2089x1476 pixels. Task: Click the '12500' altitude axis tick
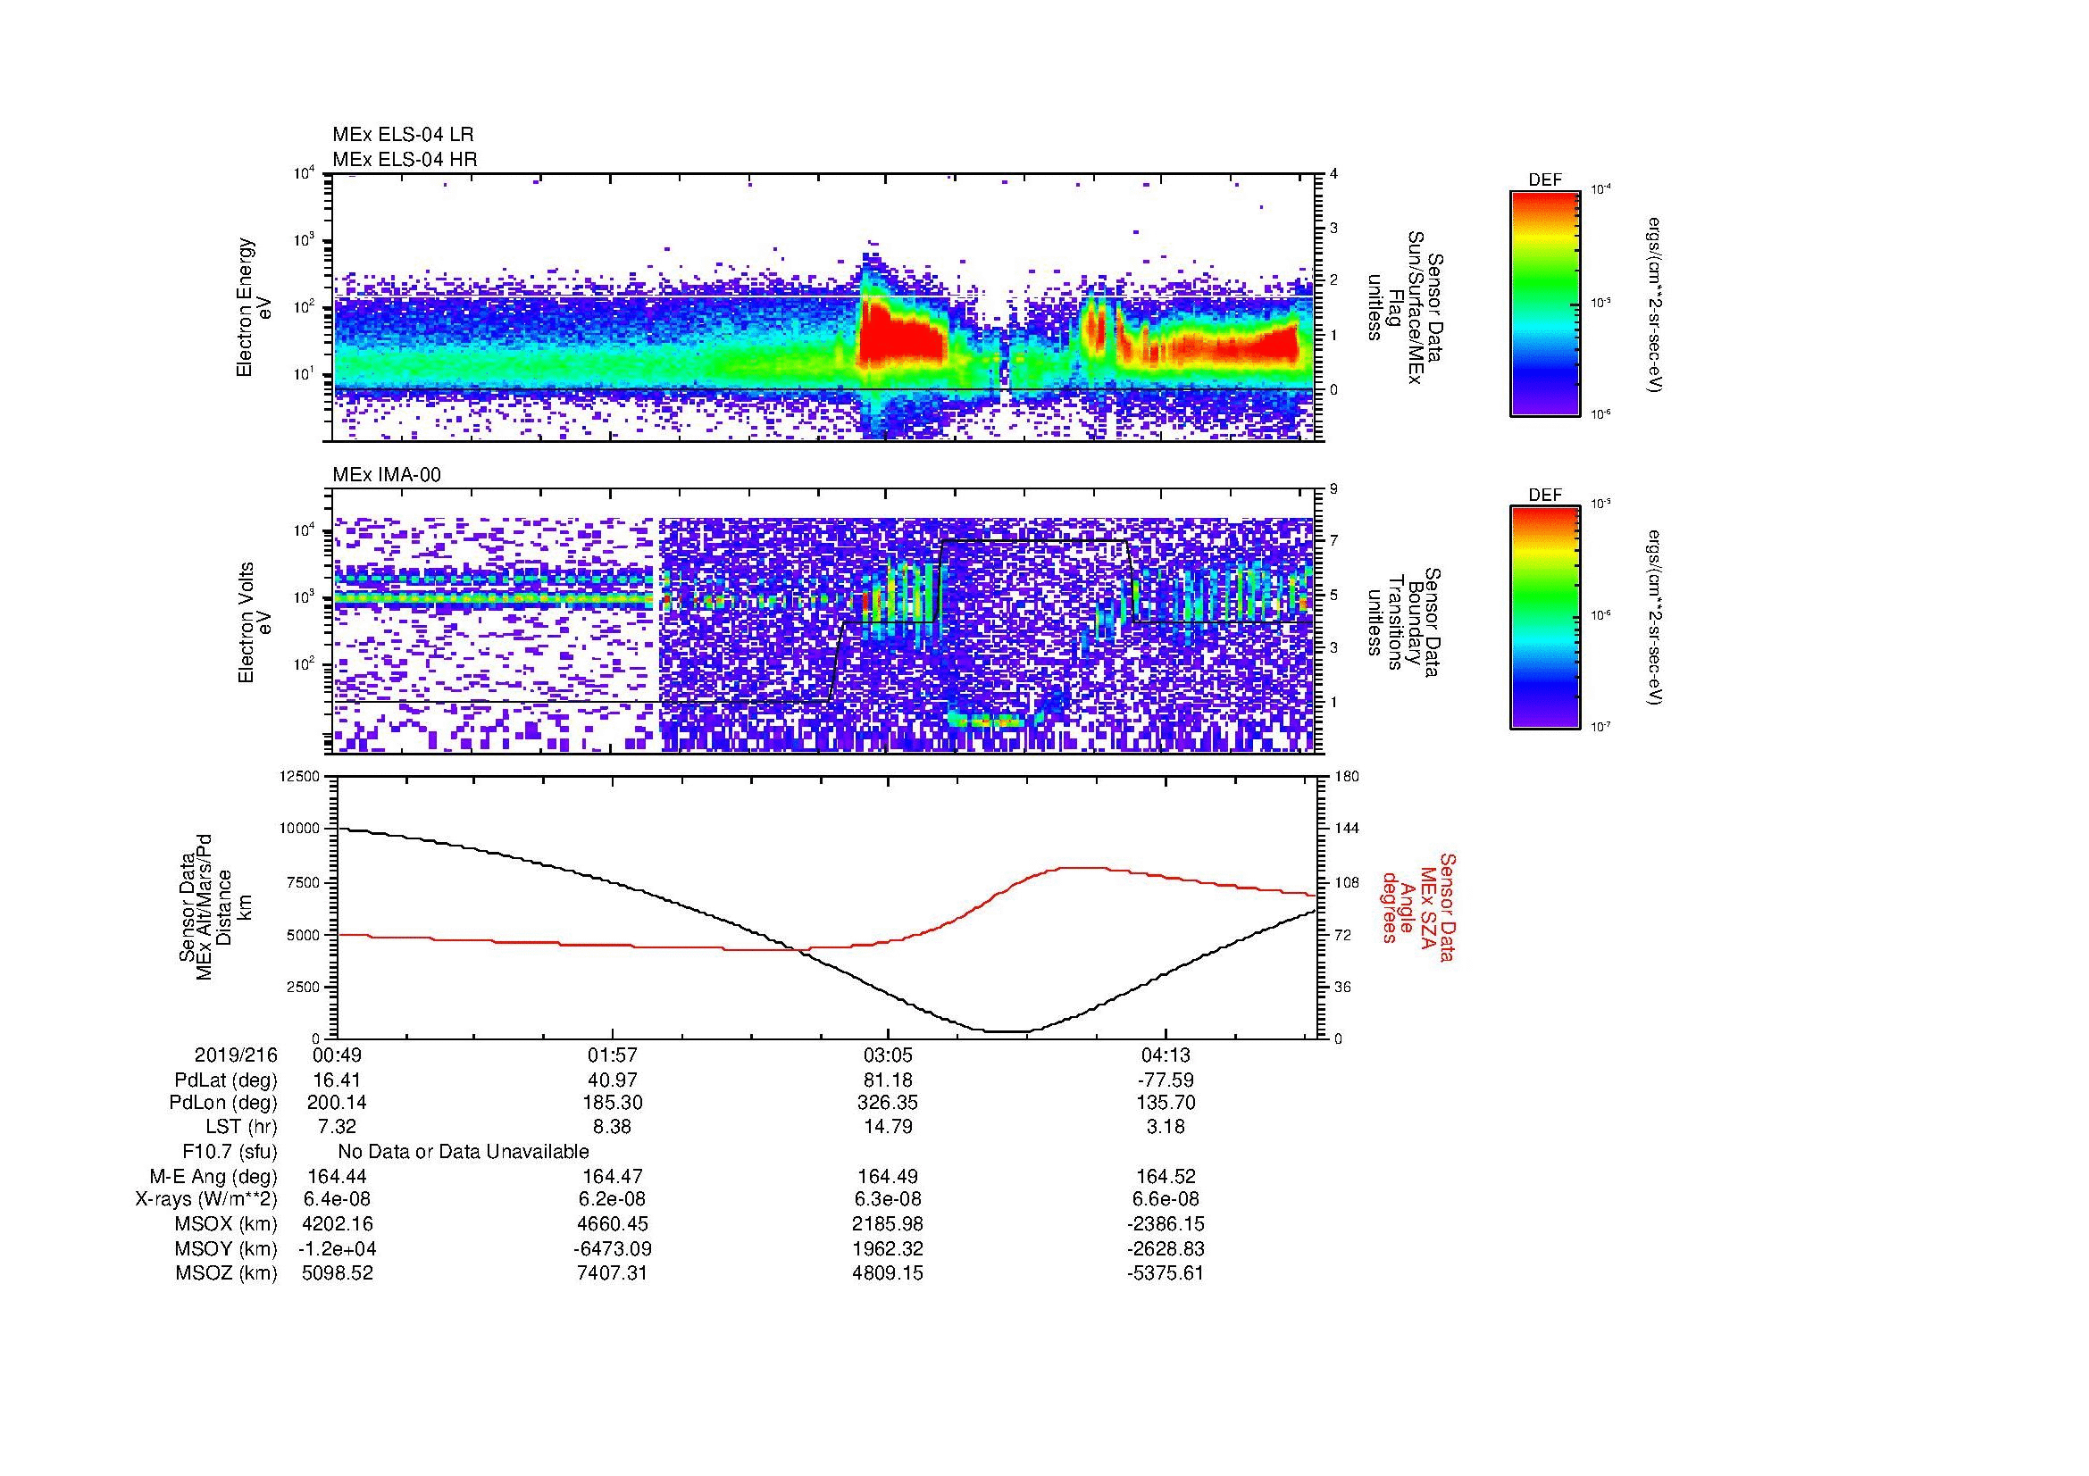301,777
